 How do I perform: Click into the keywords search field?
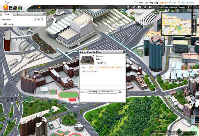click(18, 19)
